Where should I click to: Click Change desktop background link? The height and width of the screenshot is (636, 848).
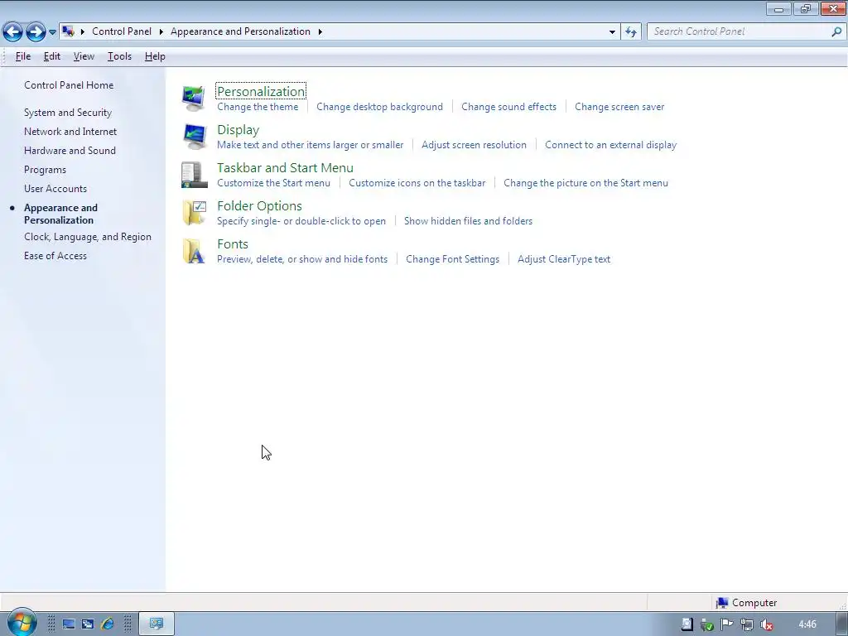coord(379,107)
